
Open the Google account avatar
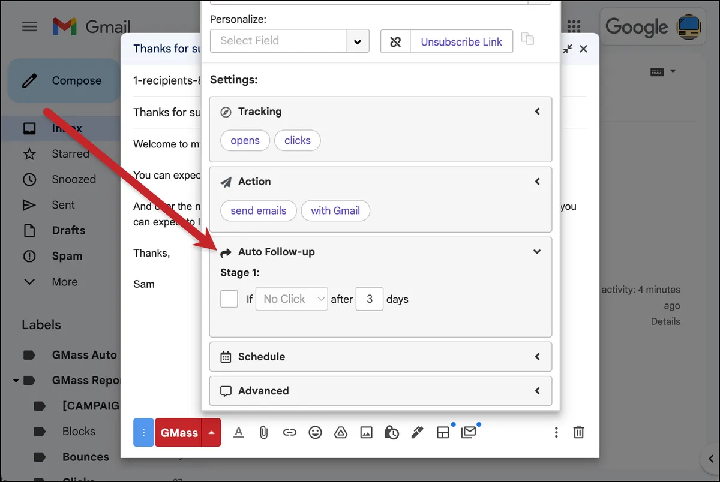point(689,27)
